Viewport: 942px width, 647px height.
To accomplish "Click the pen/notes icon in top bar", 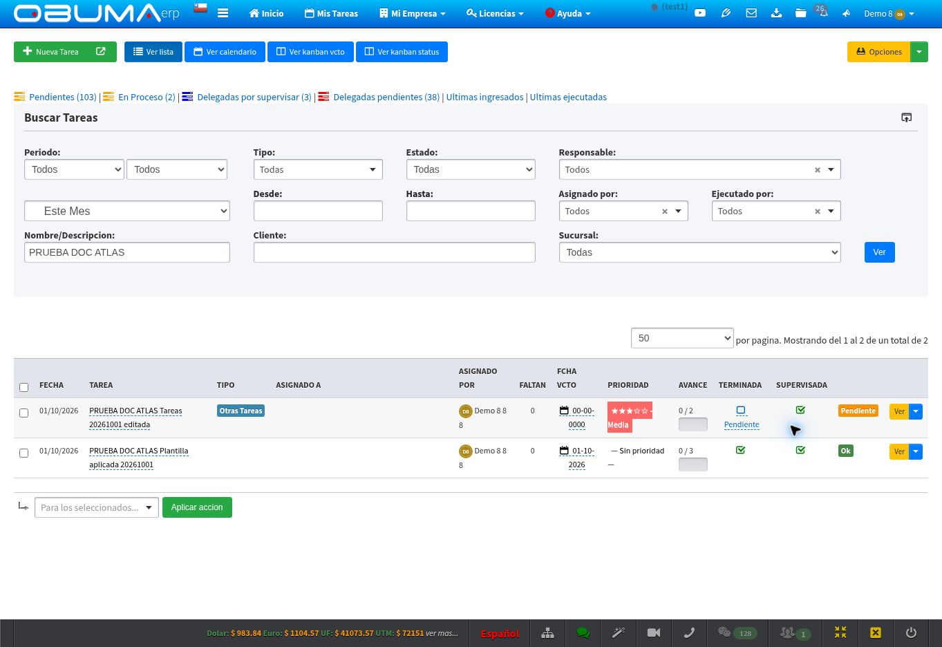I will (x=726, y=13).
